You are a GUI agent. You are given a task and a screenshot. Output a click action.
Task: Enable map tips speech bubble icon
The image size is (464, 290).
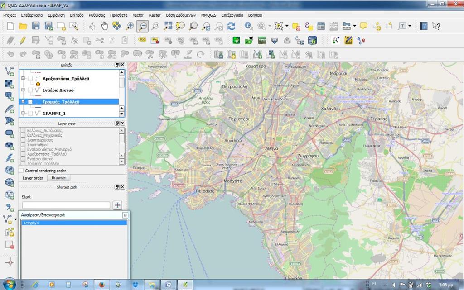coord(364,26)
